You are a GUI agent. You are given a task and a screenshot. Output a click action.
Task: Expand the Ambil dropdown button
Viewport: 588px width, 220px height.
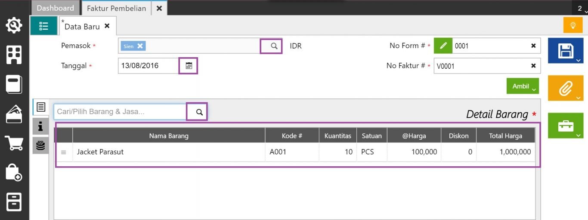point(523,86)
